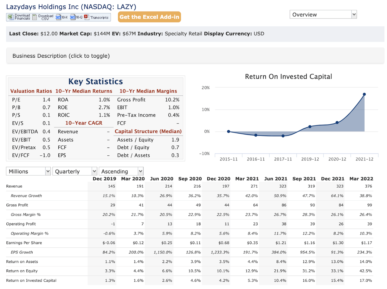This screenshot has width=387, height=289.
Task: Click the Key Statistics heading
Action: pos(96,81)
